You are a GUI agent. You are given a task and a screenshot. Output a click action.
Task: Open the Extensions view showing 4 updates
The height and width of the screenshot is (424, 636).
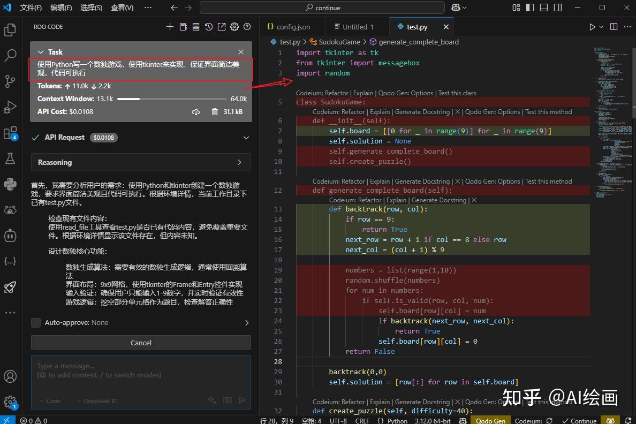[10, 133]
